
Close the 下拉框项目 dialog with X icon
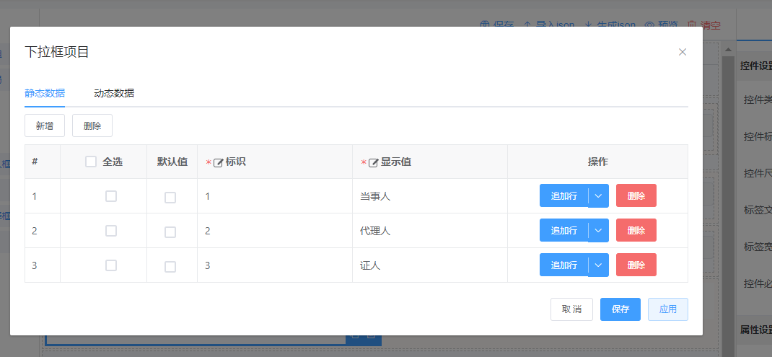(682, 52)
